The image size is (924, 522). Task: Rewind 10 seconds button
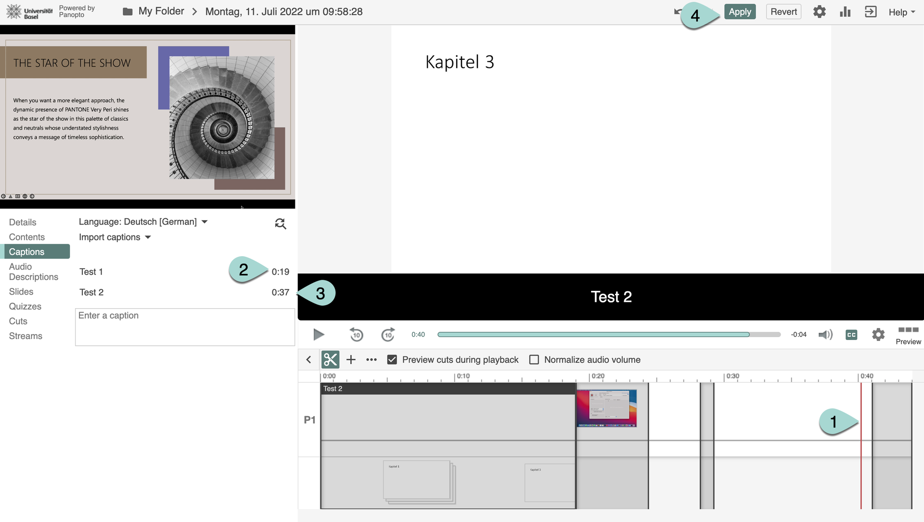(x=356, y=334)
